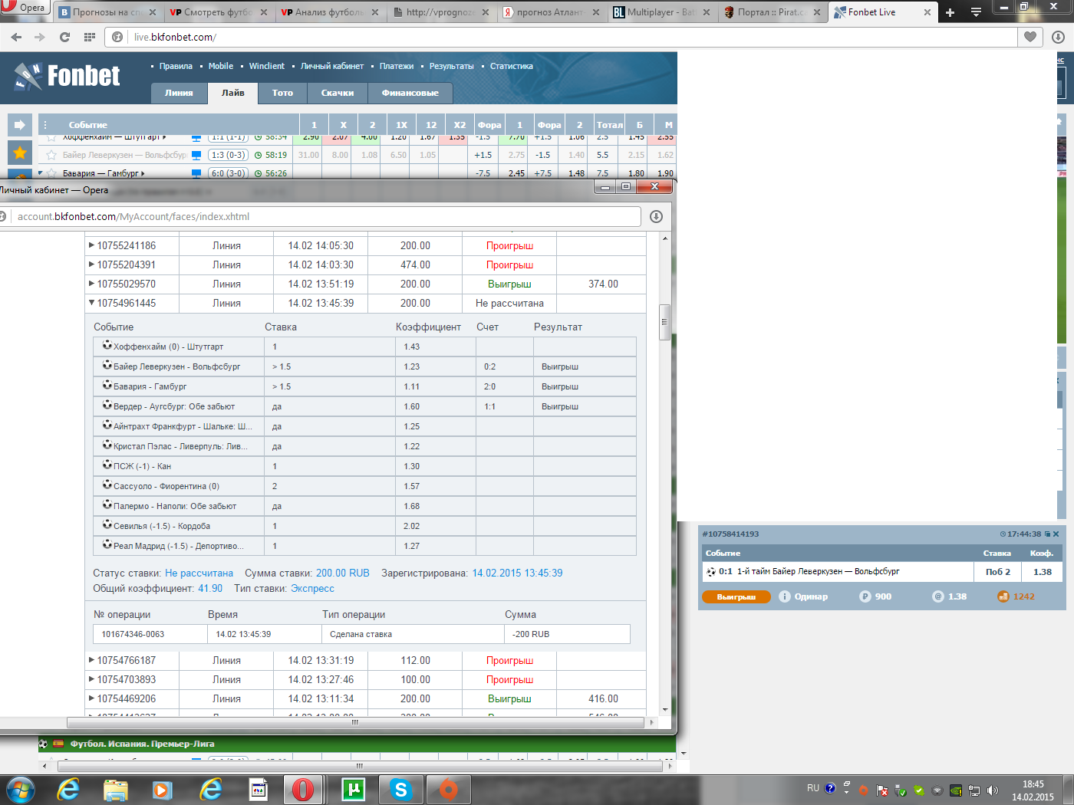Click the volume icon in system tray
The width and height of the screenshot is (1074, 805).
click(992, 790)
